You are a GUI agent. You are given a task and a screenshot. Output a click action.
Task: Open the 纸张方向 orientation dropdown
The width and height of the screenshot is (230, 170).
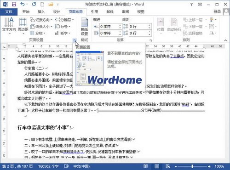click(x=41, y=20)
